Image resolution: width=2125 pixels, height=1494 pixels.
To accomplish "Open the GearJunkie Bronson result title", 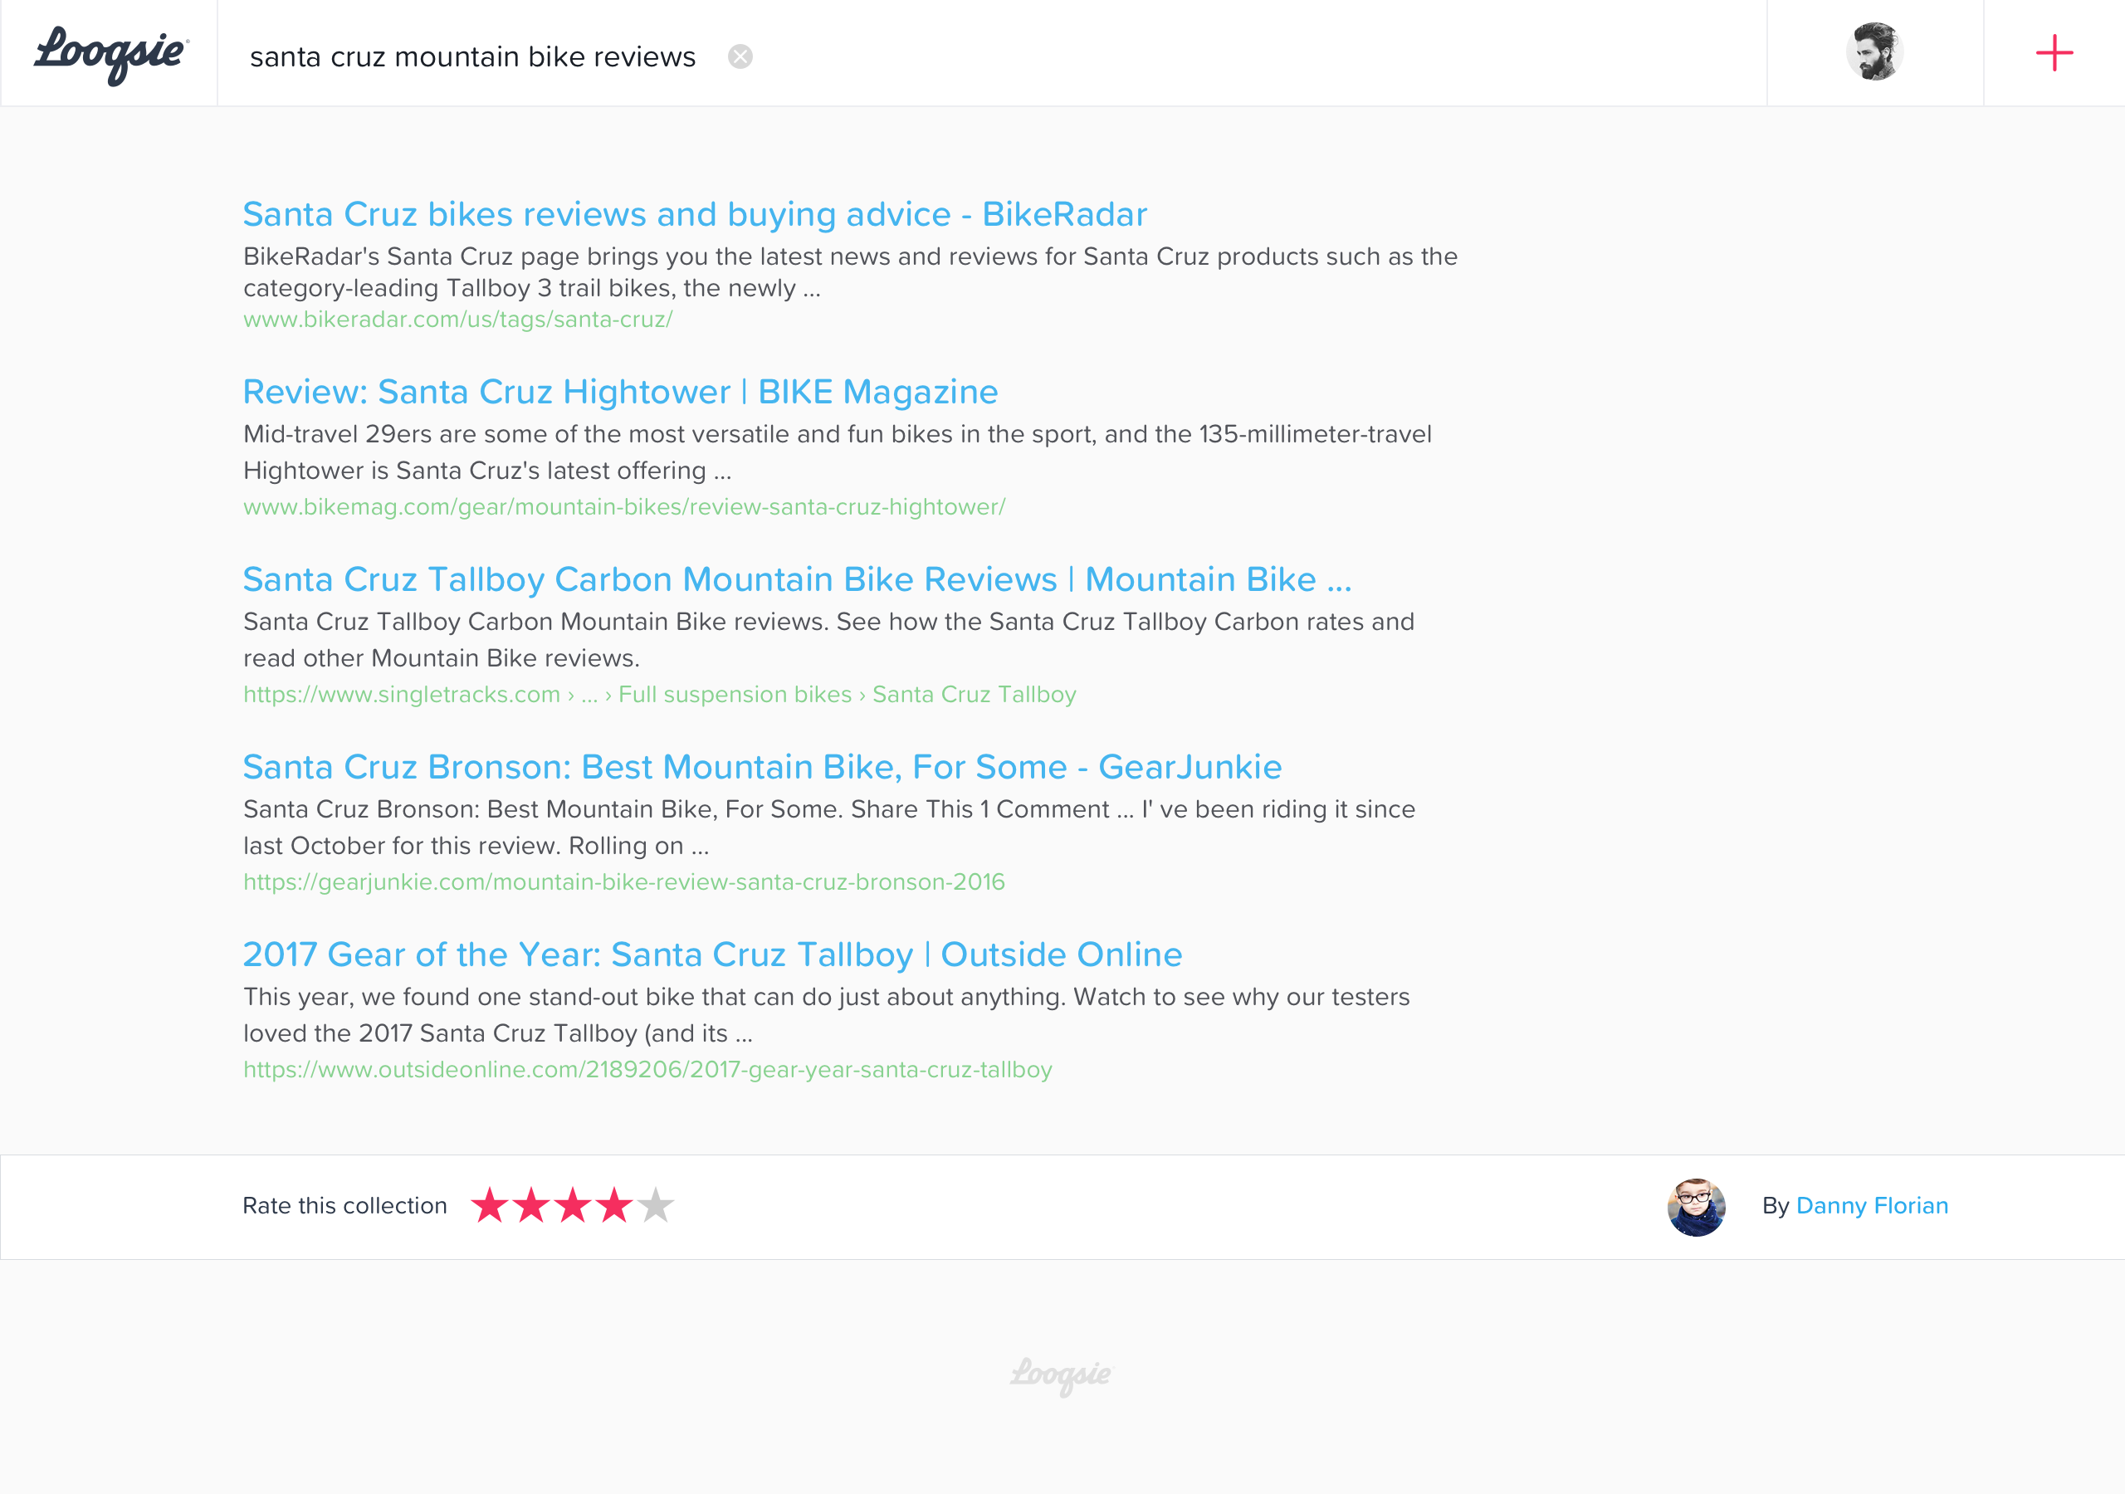I will [x=762, y=768].
